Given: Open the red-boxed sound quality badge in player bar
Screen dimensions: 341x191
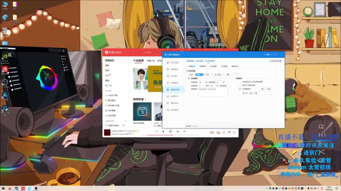Looking at the screenshot, I should (212, 132).
